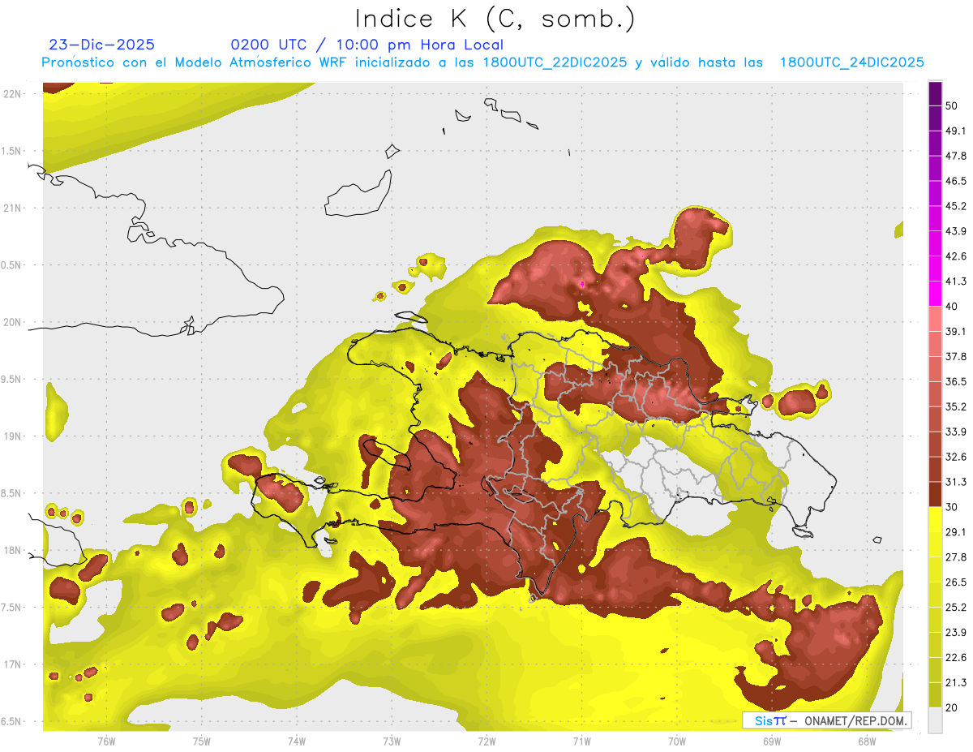Pick the salmon colorbar swatch between 39.1 and 40
The image size is (973, 752).
935,319
